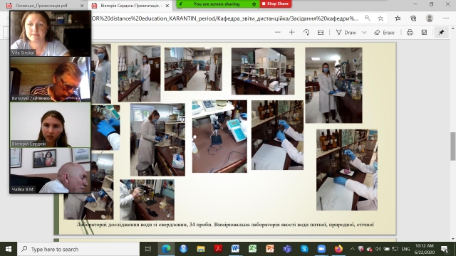Click the You are screen sharing indicator
Image resolution: width=456 pixels, height=256 pixels.
pos(217,4)
